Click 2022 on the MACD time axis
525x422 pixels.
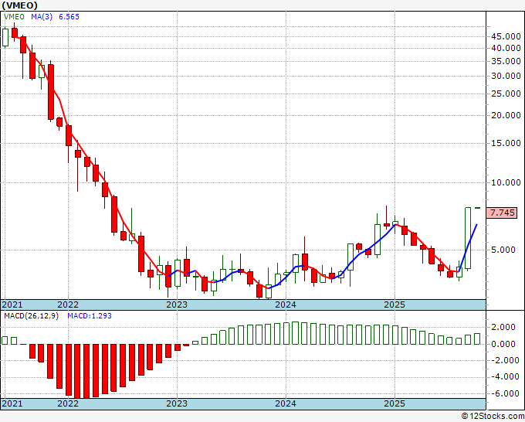pos(68,403)
